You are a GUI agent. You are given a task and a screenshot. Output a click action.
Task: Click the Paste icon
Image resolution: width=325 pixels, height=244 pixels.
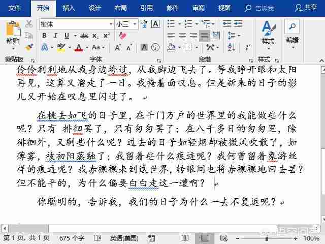[13, 32]
